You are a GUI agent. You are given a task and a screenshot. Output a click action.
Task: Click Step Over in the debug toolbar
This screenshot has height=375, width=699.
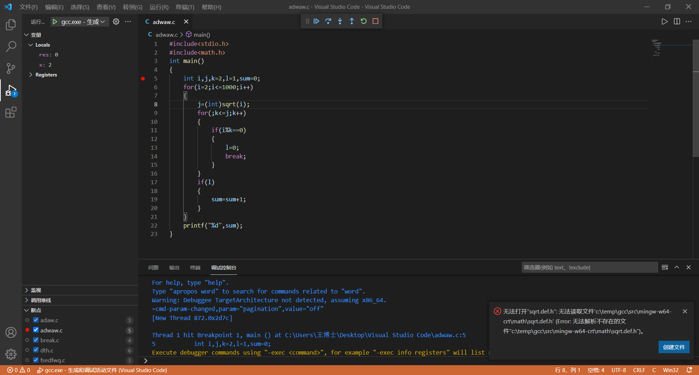click(328, 21)
